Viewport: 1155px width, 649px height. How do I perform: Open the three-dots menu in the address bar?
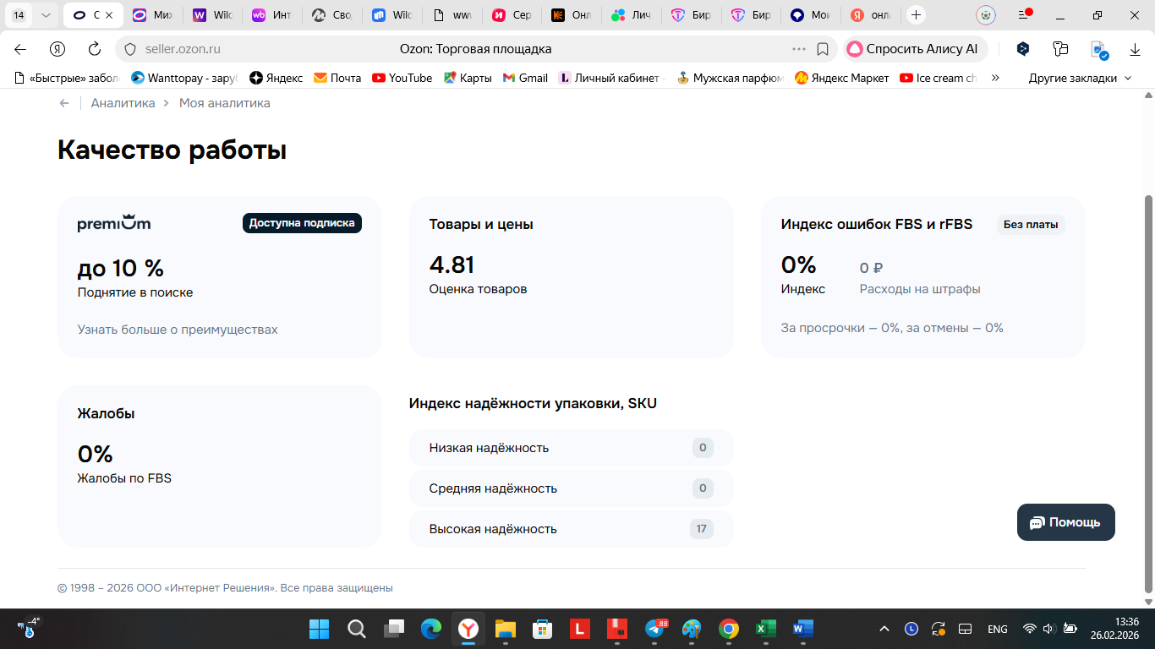799,49
